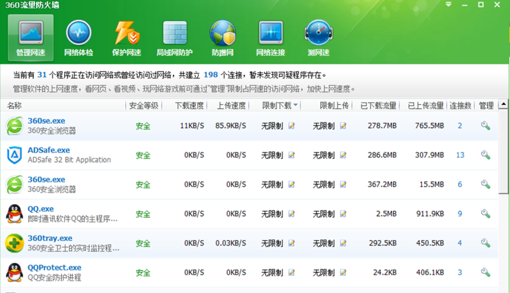Sort the list by 名称 column
This screenshot has width=510, height=293.
pyautogui.click(x=14, y=105)
